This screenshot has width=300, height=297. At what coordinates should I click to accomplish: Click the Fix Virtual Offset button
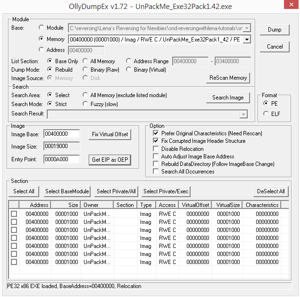coord(110,134)
